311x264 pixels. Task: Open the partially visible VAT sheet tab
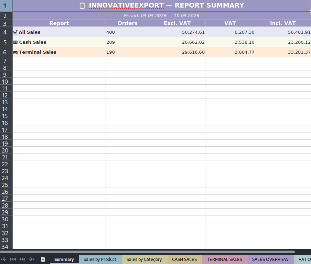[303, 260]
